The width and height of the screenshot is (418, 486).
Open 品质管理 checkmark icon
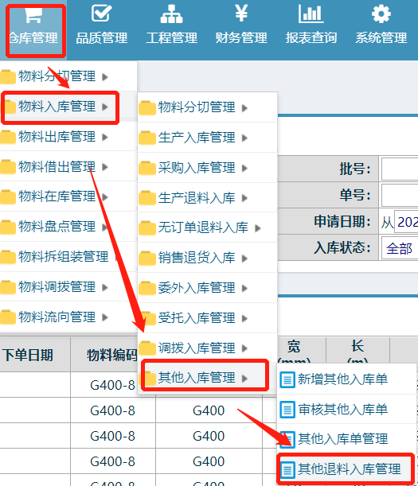click(x=101, y=13)
